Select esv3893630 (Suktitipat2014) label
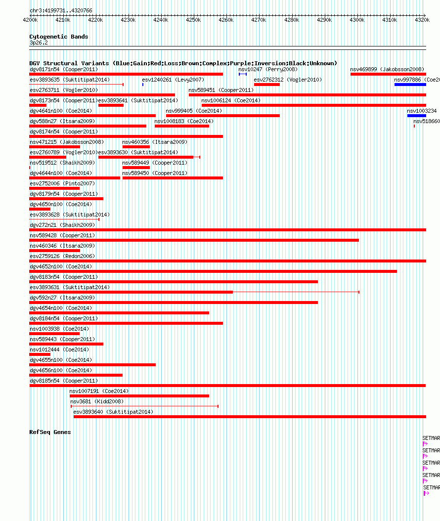440x521 pixels. (138, 152)
